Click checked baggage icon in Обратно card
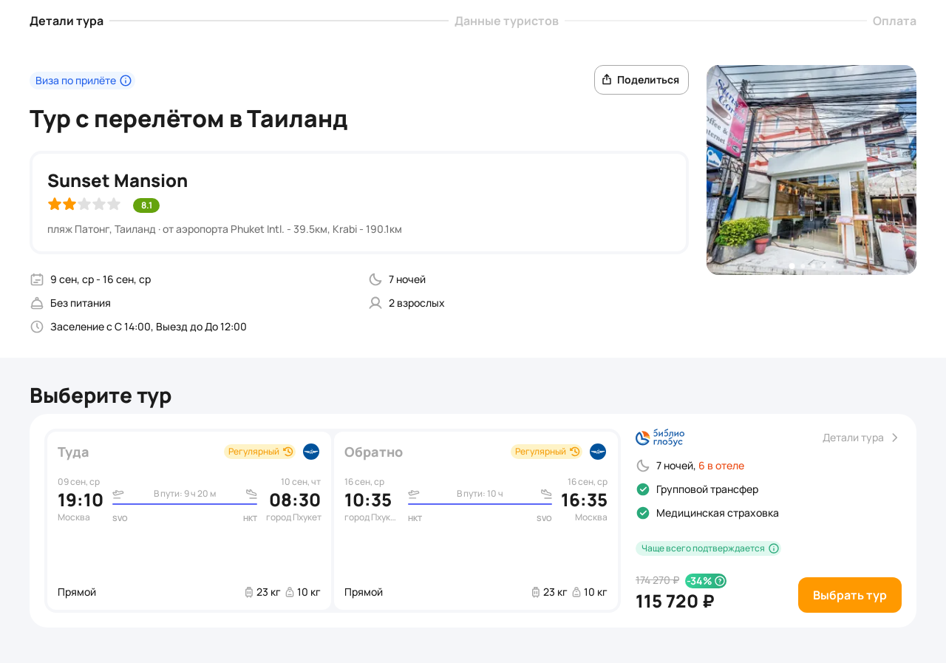The width and height of the screenshot is (946, 663). coord(536,592)
